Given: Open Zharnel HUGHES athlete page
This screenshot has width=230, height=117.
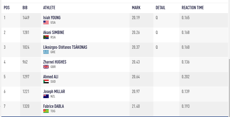Looking at the screenshot, I should point(55,62).
